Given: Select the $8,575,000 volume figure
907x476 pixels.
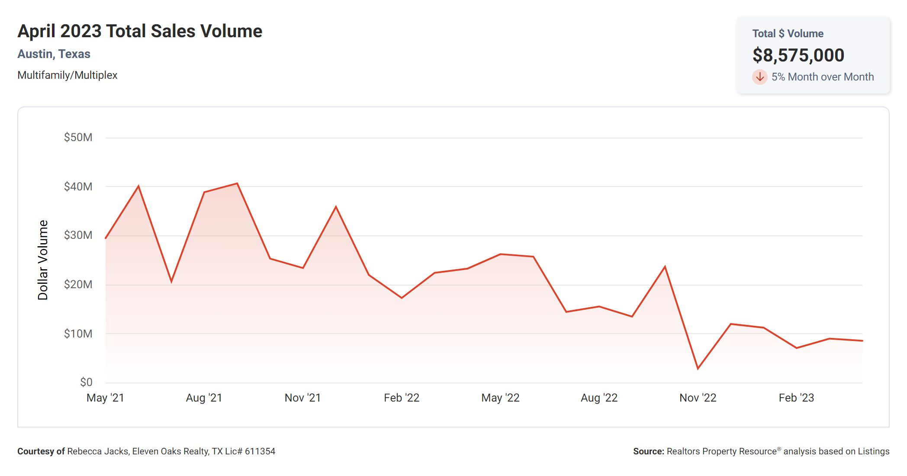Looking at the screenshot, I should point(798,55).
